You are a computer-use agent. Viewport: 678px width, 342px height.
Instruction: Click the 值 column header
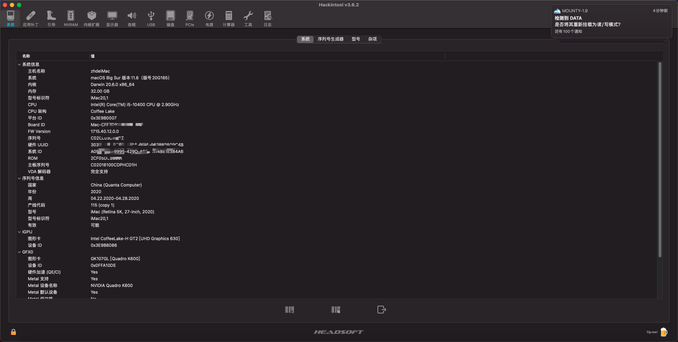coord(267,56)
